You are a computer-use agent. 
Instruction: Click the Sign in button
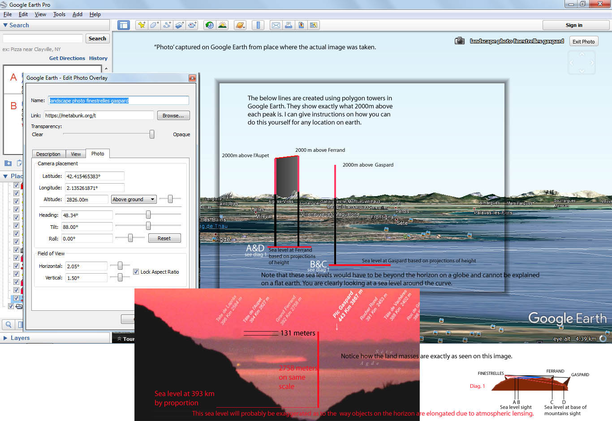click(574, 25)
